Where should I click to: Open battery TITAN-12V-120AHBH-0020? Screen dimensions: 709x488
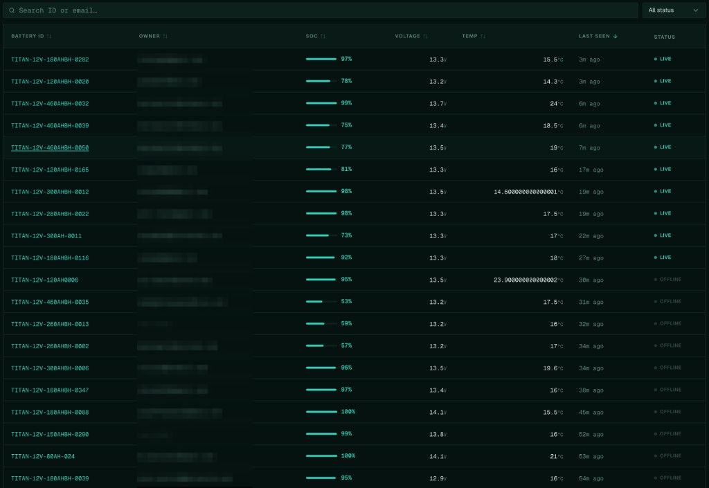tap(50, 82)
